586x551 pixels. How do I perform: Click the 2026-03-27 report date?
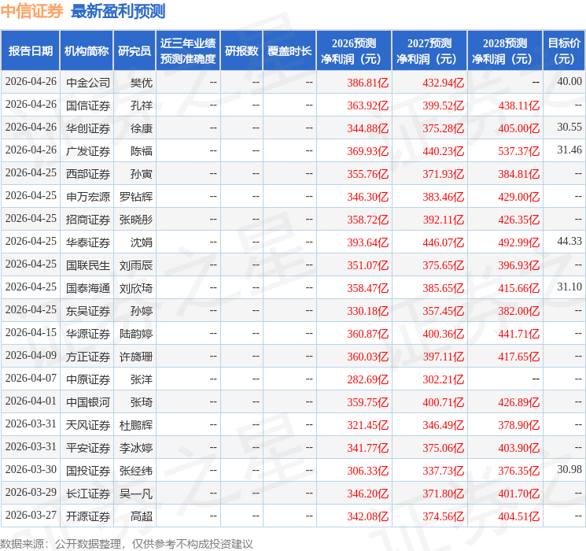click(x=31, y=515)
